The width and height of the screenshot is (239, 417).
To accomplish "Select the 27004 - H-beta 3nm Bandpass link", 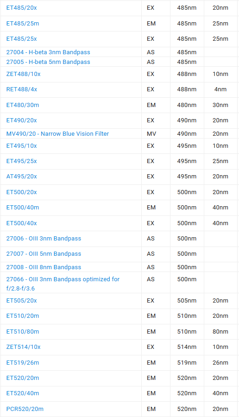I will click(48, 52).
